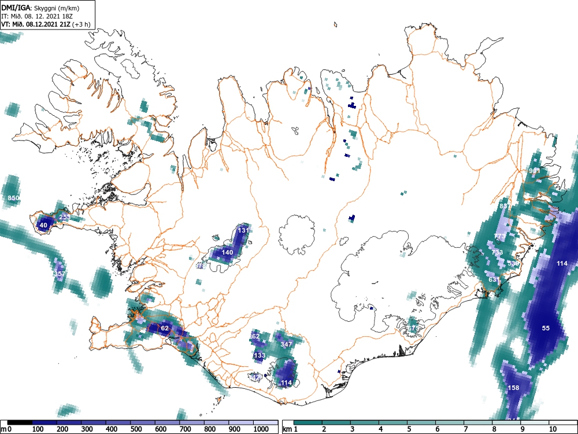Click the 131 visibility value
The width and height of the screenshot is (578, 434).
243,230
